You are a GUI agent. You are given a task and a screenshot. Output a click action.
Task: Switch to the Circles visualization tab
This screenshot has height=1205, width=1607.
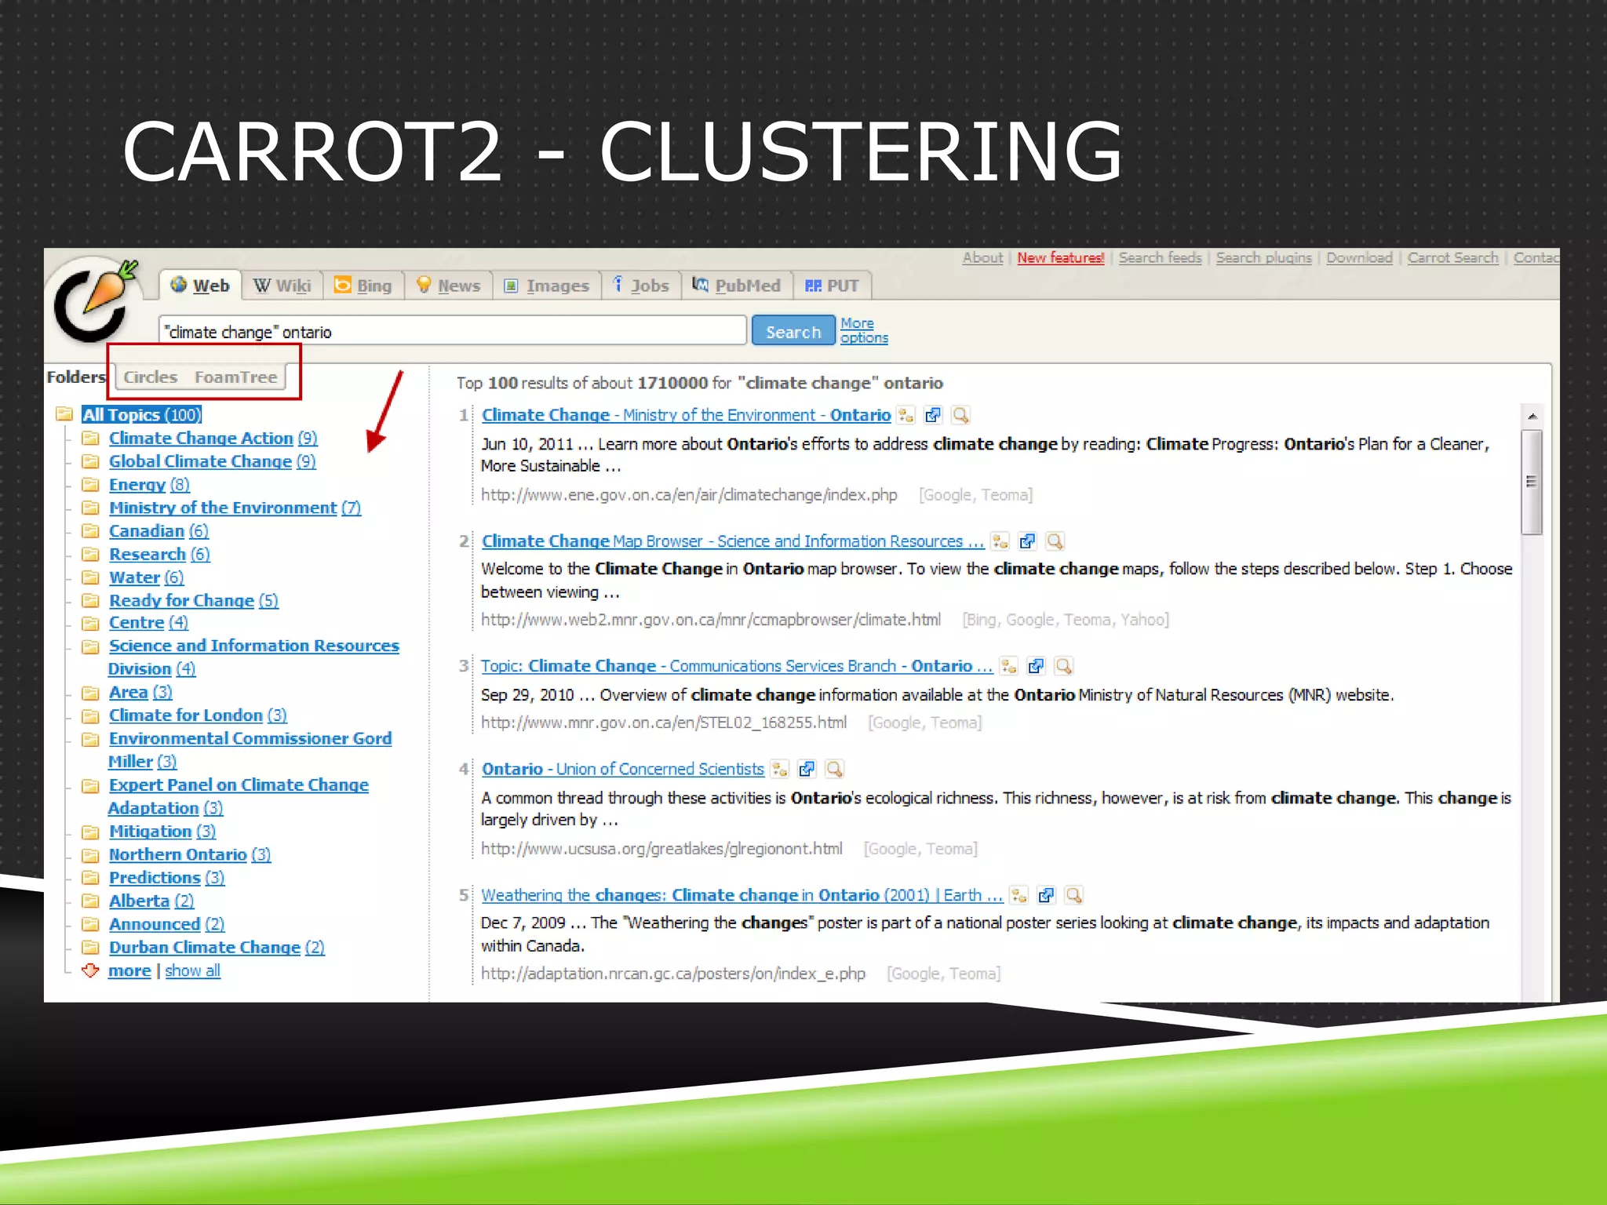[x=151, y=377]
